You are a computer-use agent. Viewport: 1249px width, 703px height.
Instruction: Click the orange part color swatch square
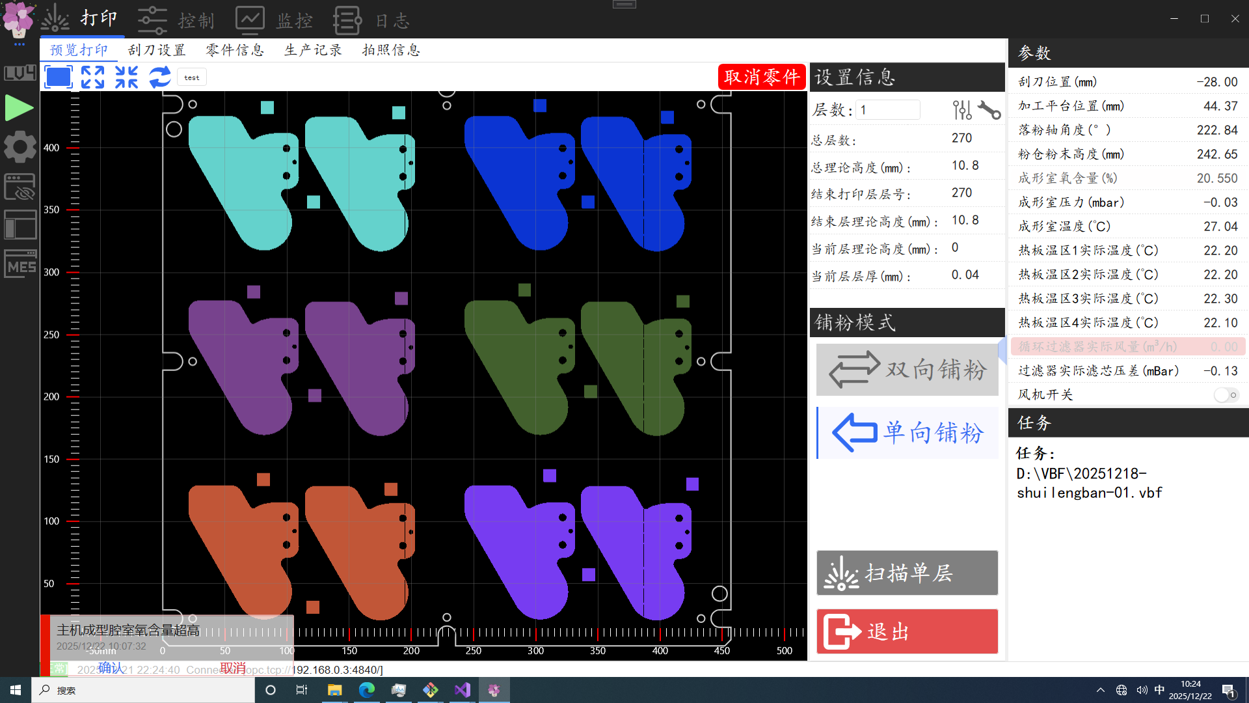[x=263, y=480]
